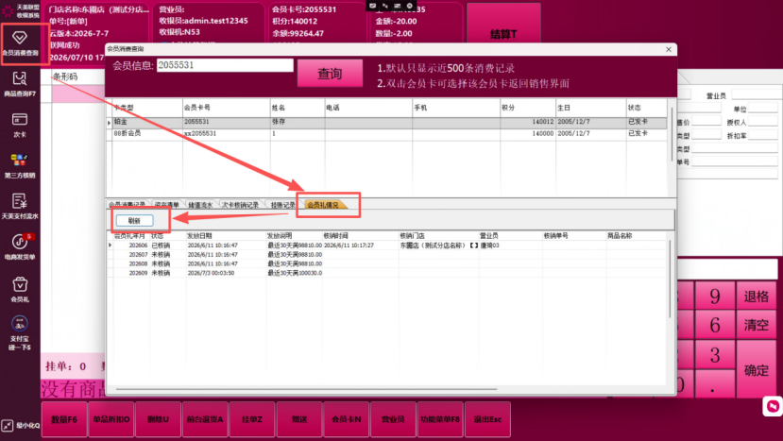
Task: Click the 清空 keypad button
Action: tap(756, 325)
